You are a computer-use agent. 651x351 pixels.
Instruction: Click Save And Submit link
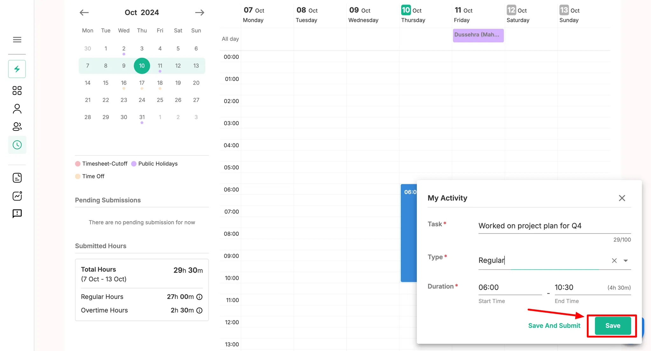tap(554, 326)
